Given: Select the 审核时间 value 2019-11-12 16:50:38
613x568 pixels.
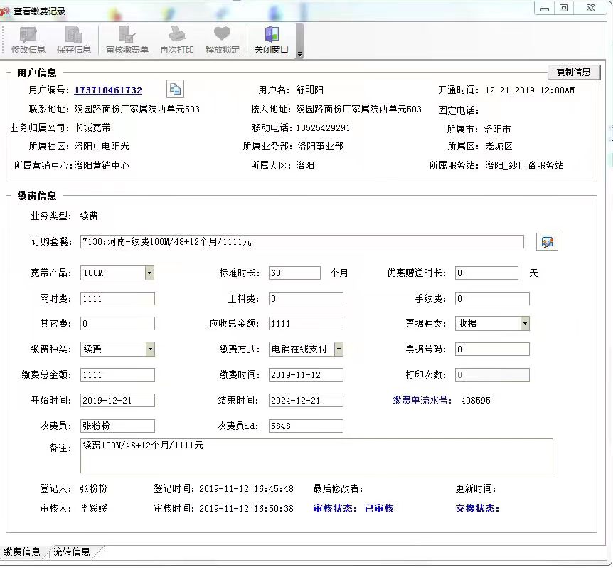Looking at the screenshot, I should click(x=246, y=509).
